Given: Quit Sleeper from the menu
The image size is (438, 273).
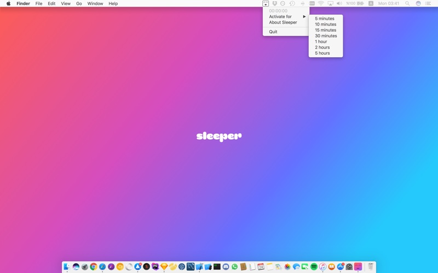Looking at the screenshot, I should pos(286,32).
